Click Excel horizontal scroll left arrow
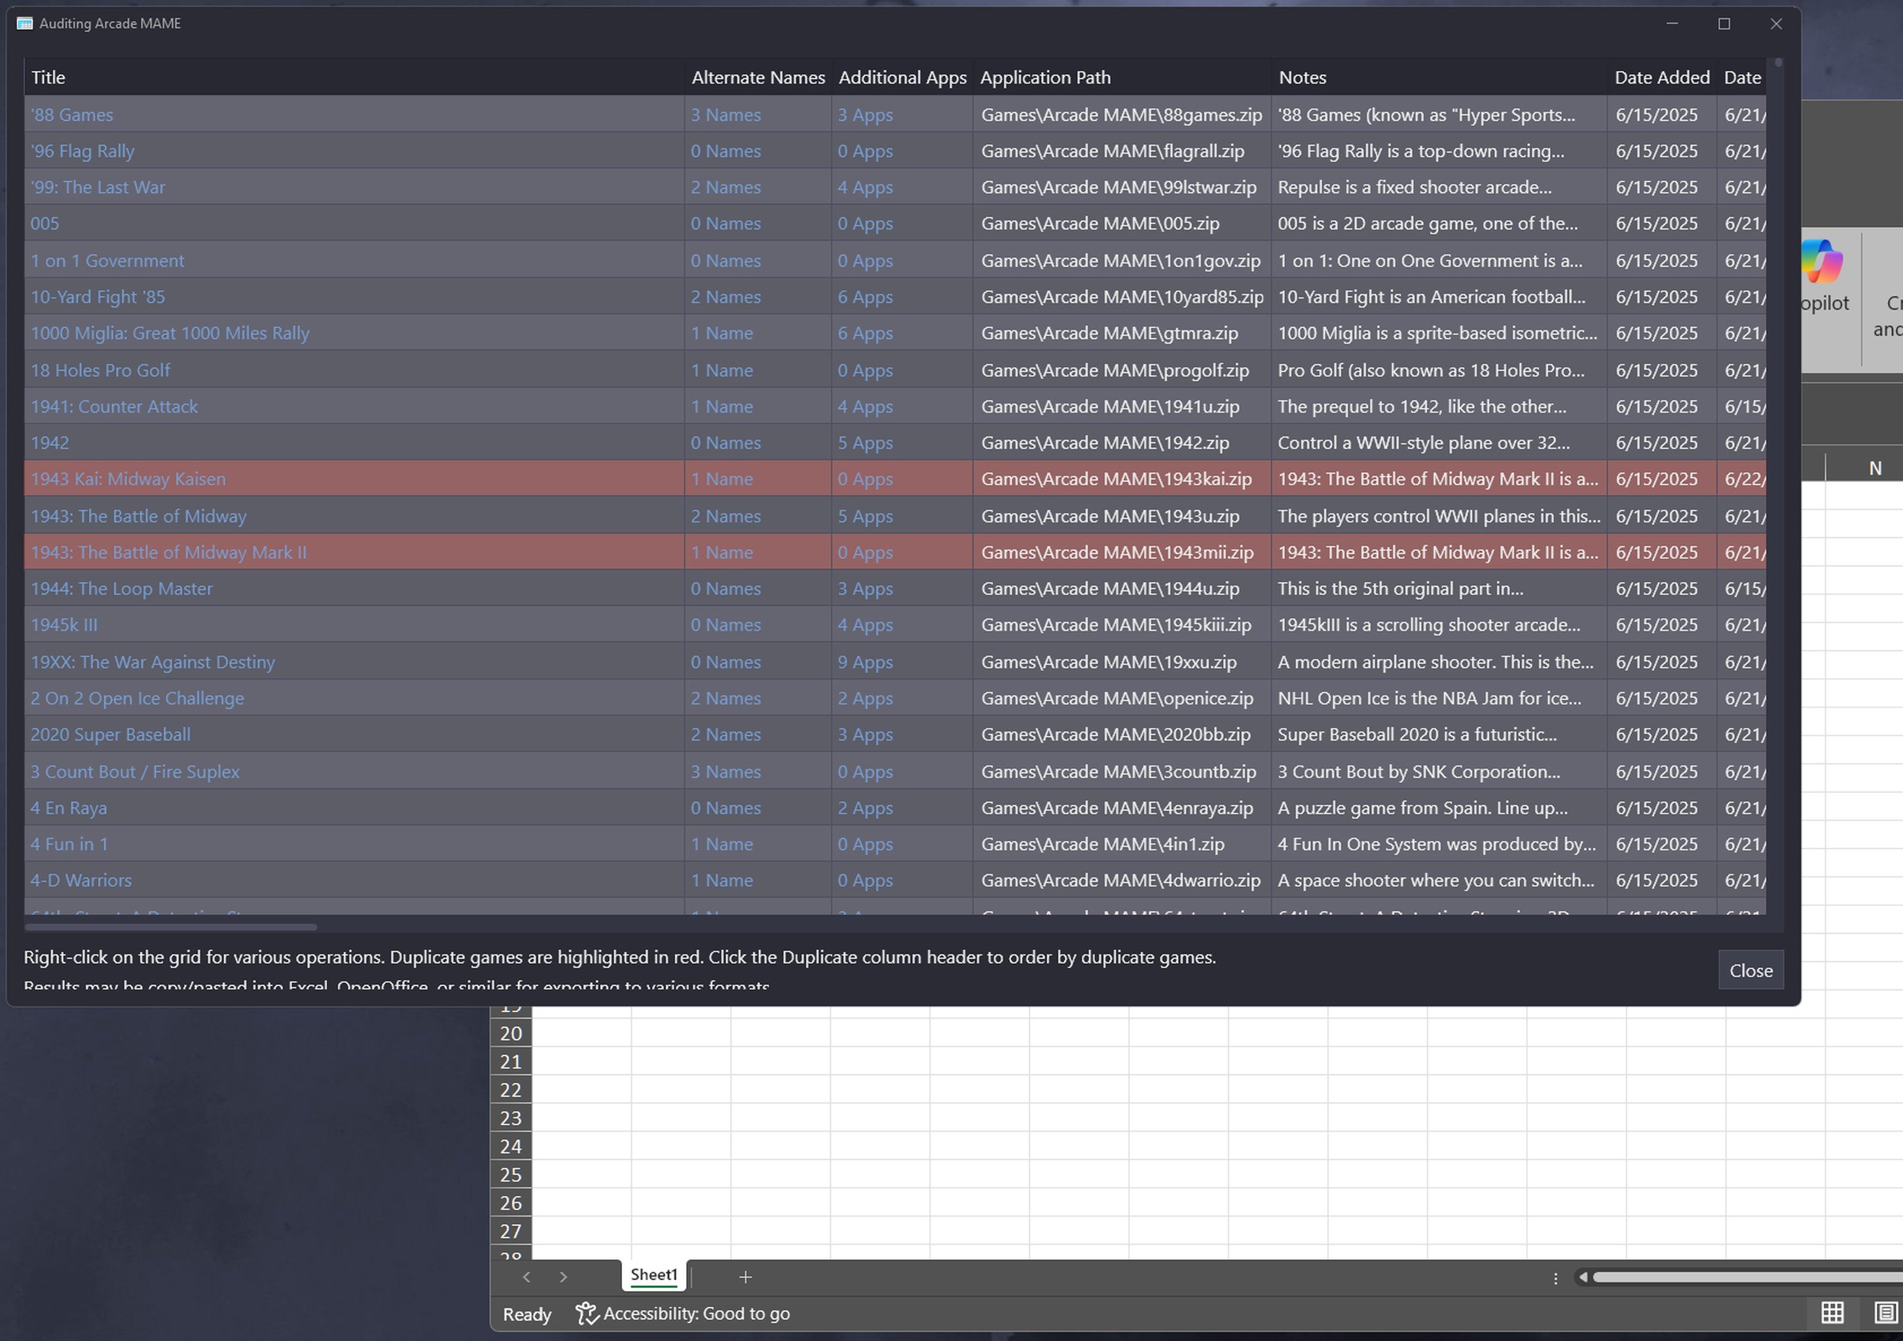The width and height of the screenshot is (1903, 1341). 1583,1277
